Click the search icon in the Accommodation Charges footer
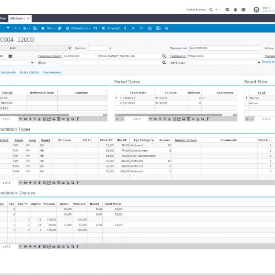 (72, 247)
